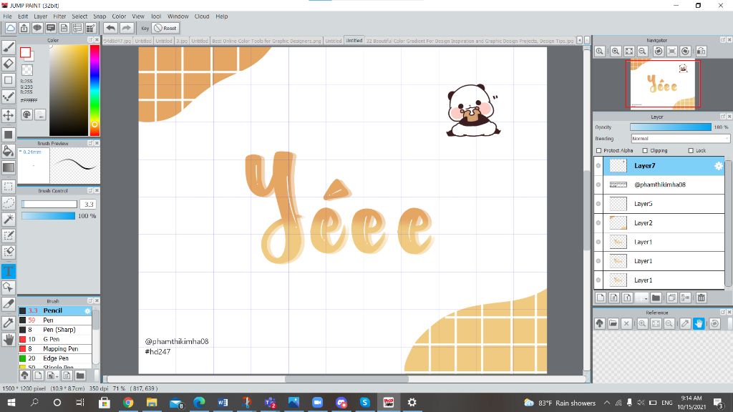Open the Filter menu
This screenshot has height=412, width=733.
pyautogui.click(x=59, y=16)
